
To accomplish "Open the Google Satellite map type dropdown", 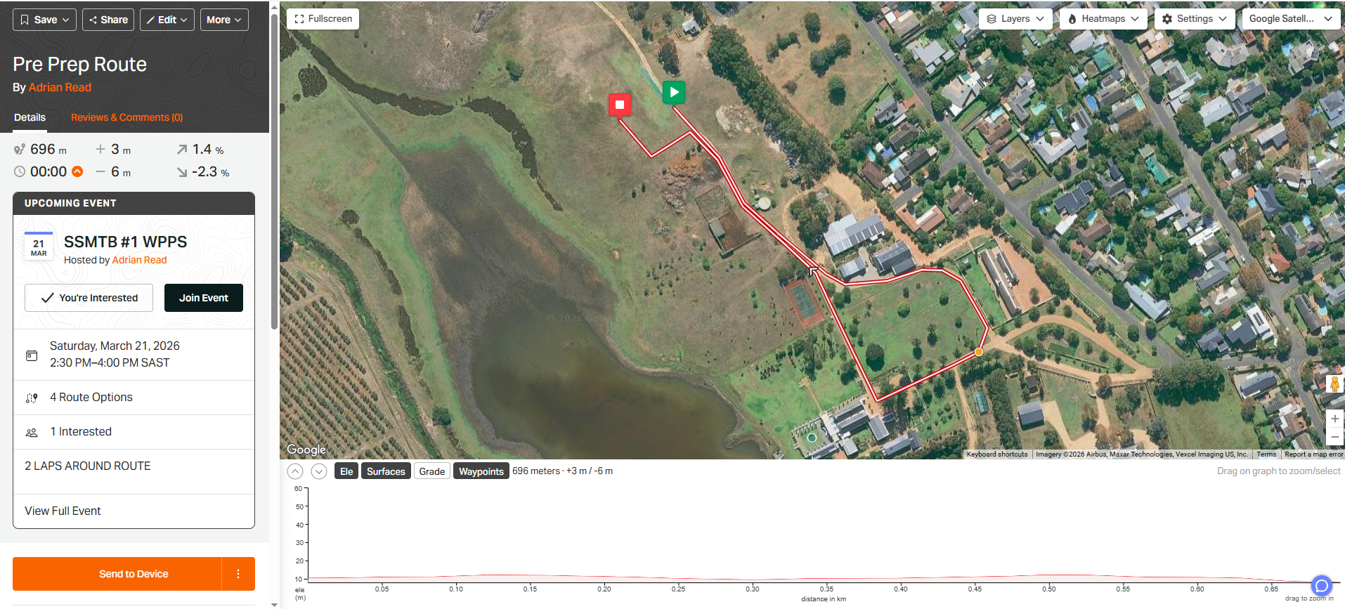I will pyautogui.click(x=1291, y=19).
